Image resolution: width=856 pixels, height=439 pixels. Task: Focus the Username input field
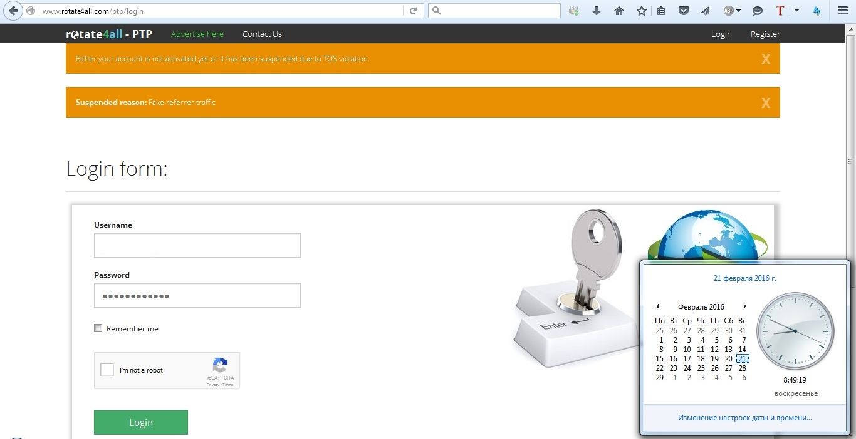[197, 245]
